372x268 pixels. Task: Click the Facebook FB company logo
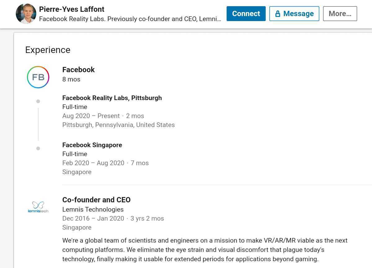click(x=38, y=77)
